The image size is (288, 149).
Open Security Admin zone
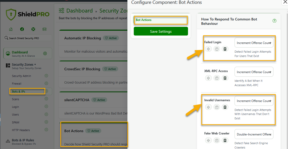pos(21,76)
